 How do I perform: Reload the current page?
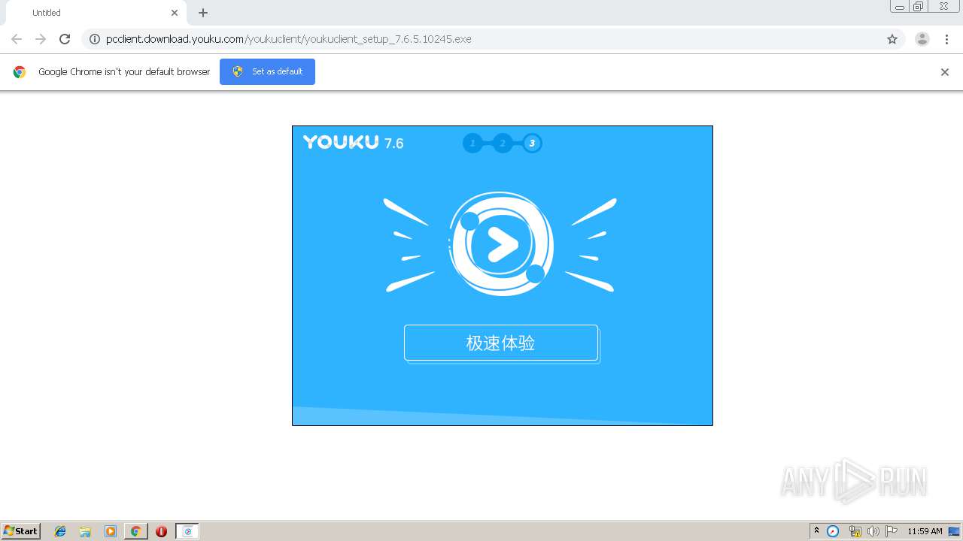pos(65,39)
